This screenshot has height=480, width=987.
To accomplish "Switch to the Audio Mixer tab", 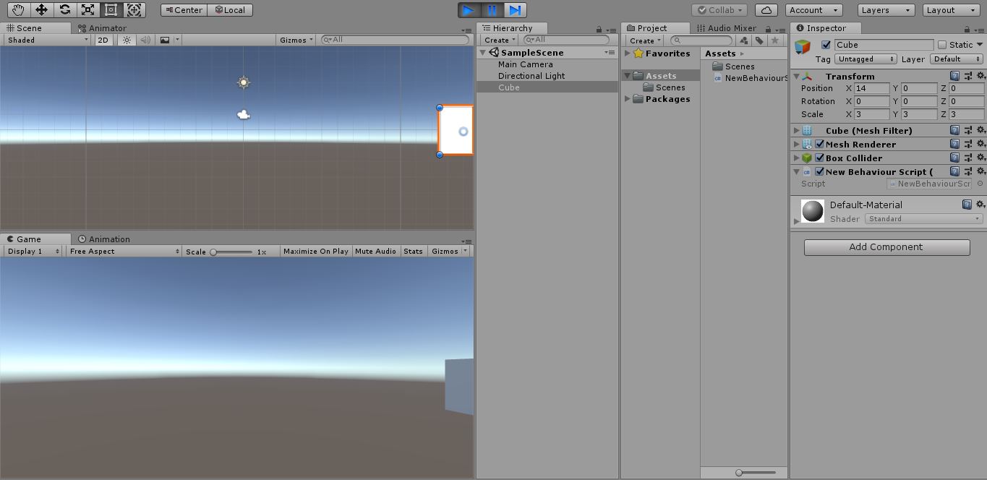I will point(727,28).
